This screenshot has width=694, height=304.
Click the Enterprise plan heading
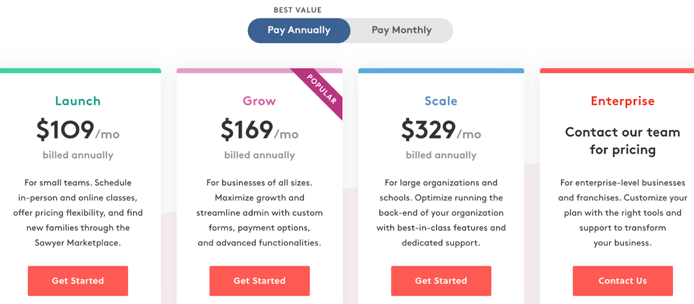tap(623, 101)
